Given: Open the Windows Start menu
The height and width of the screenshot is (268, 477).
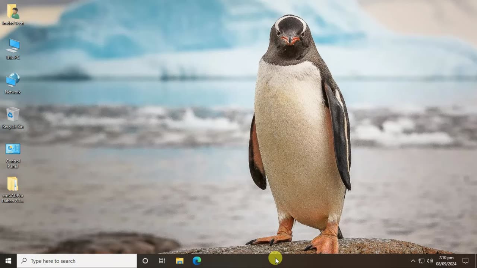Looking at the screenshot, I should pyautogui.click(x=8, y=261).
